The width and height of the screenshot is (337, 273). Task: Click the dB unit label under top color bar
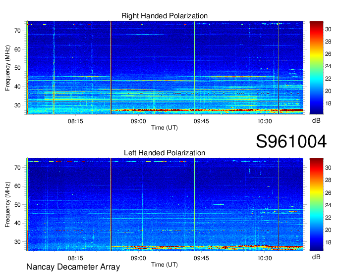[316, 121]
